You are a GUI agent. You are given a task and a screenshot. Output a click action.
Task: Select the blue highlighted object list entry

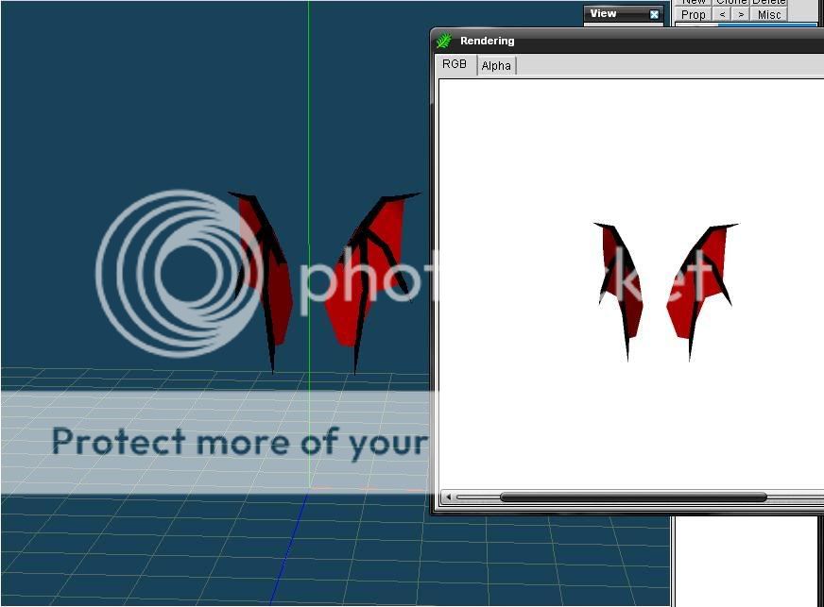[x=765, y=25]
